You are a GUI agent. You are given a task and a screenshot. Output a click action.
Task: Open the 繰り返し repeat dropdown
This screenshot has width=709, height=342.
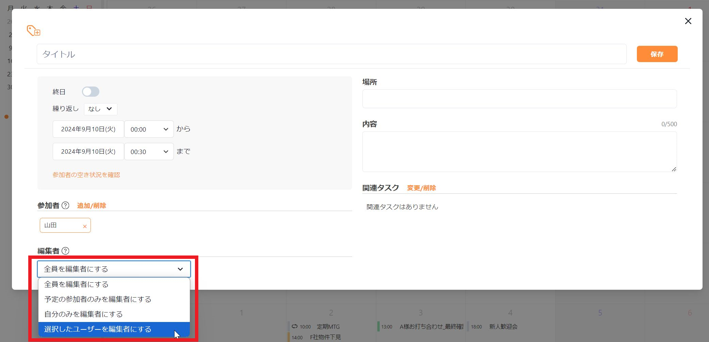coord(100,109)
